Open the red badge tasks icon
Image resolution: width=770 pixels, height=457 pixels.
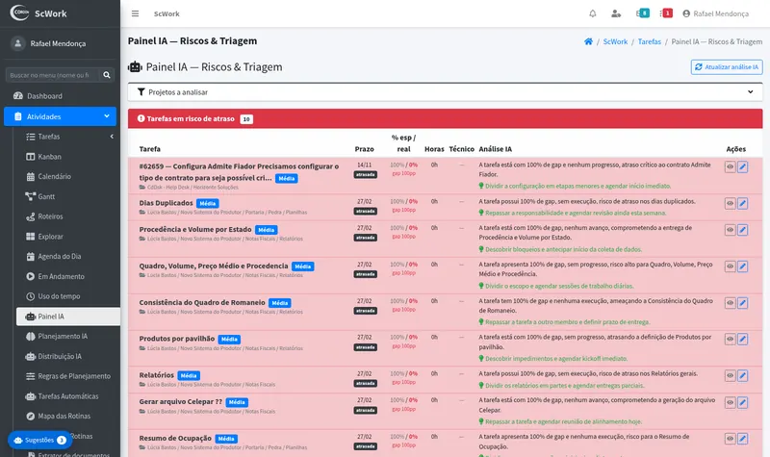pyautogui.click(x=666, y=13)
